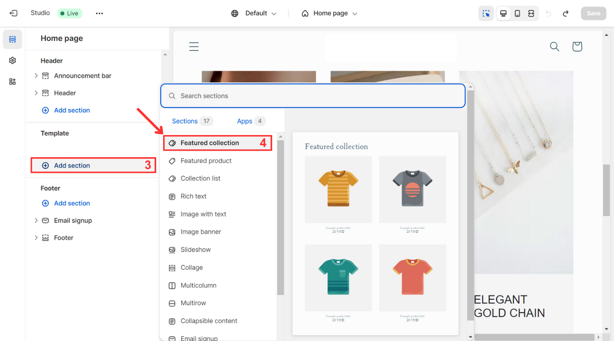Switch to mobile preview view
Image resolution: width=614 pixels, height=341 pixels.
(517, 14)
